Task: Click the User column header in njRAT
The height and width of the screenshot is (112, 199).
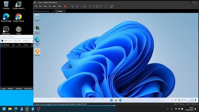Action: click(28, 45)
